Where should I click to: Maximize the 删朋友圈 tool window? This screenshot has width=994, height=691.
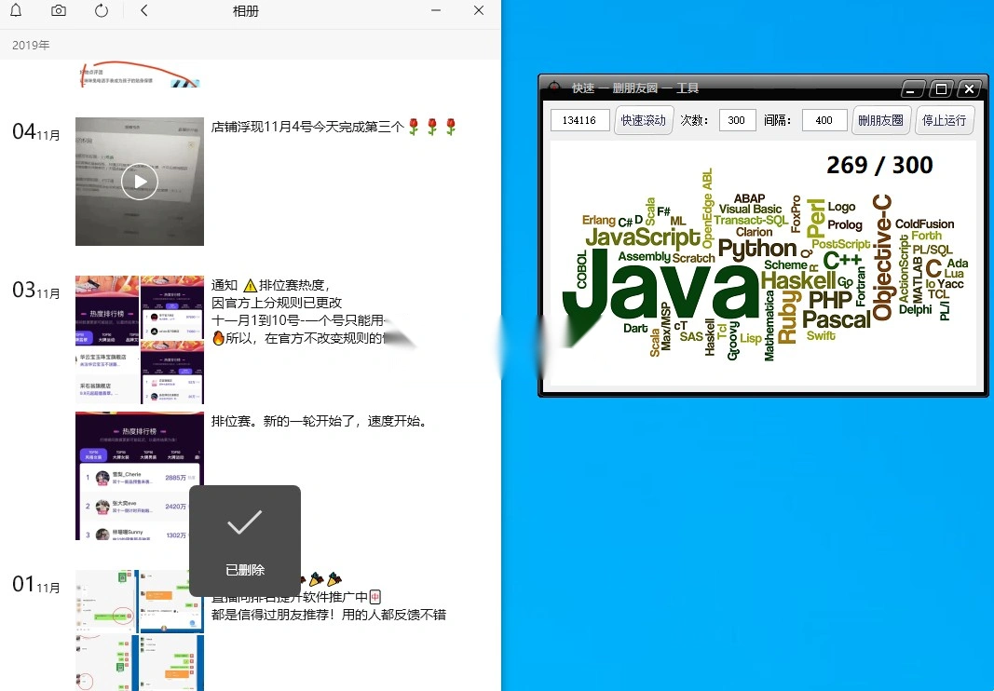coord(940,88)
